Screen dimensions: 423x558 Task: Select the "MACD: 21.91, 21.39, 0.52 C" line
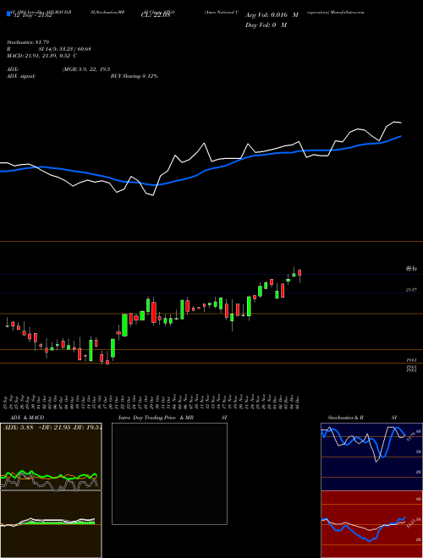42,56
